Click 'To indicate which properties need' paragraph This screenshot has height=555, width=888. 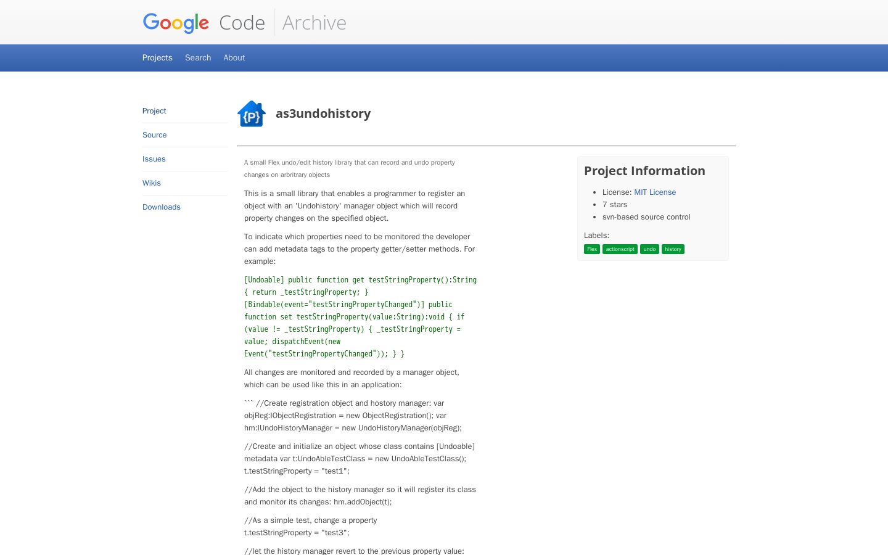coord(360,249)
